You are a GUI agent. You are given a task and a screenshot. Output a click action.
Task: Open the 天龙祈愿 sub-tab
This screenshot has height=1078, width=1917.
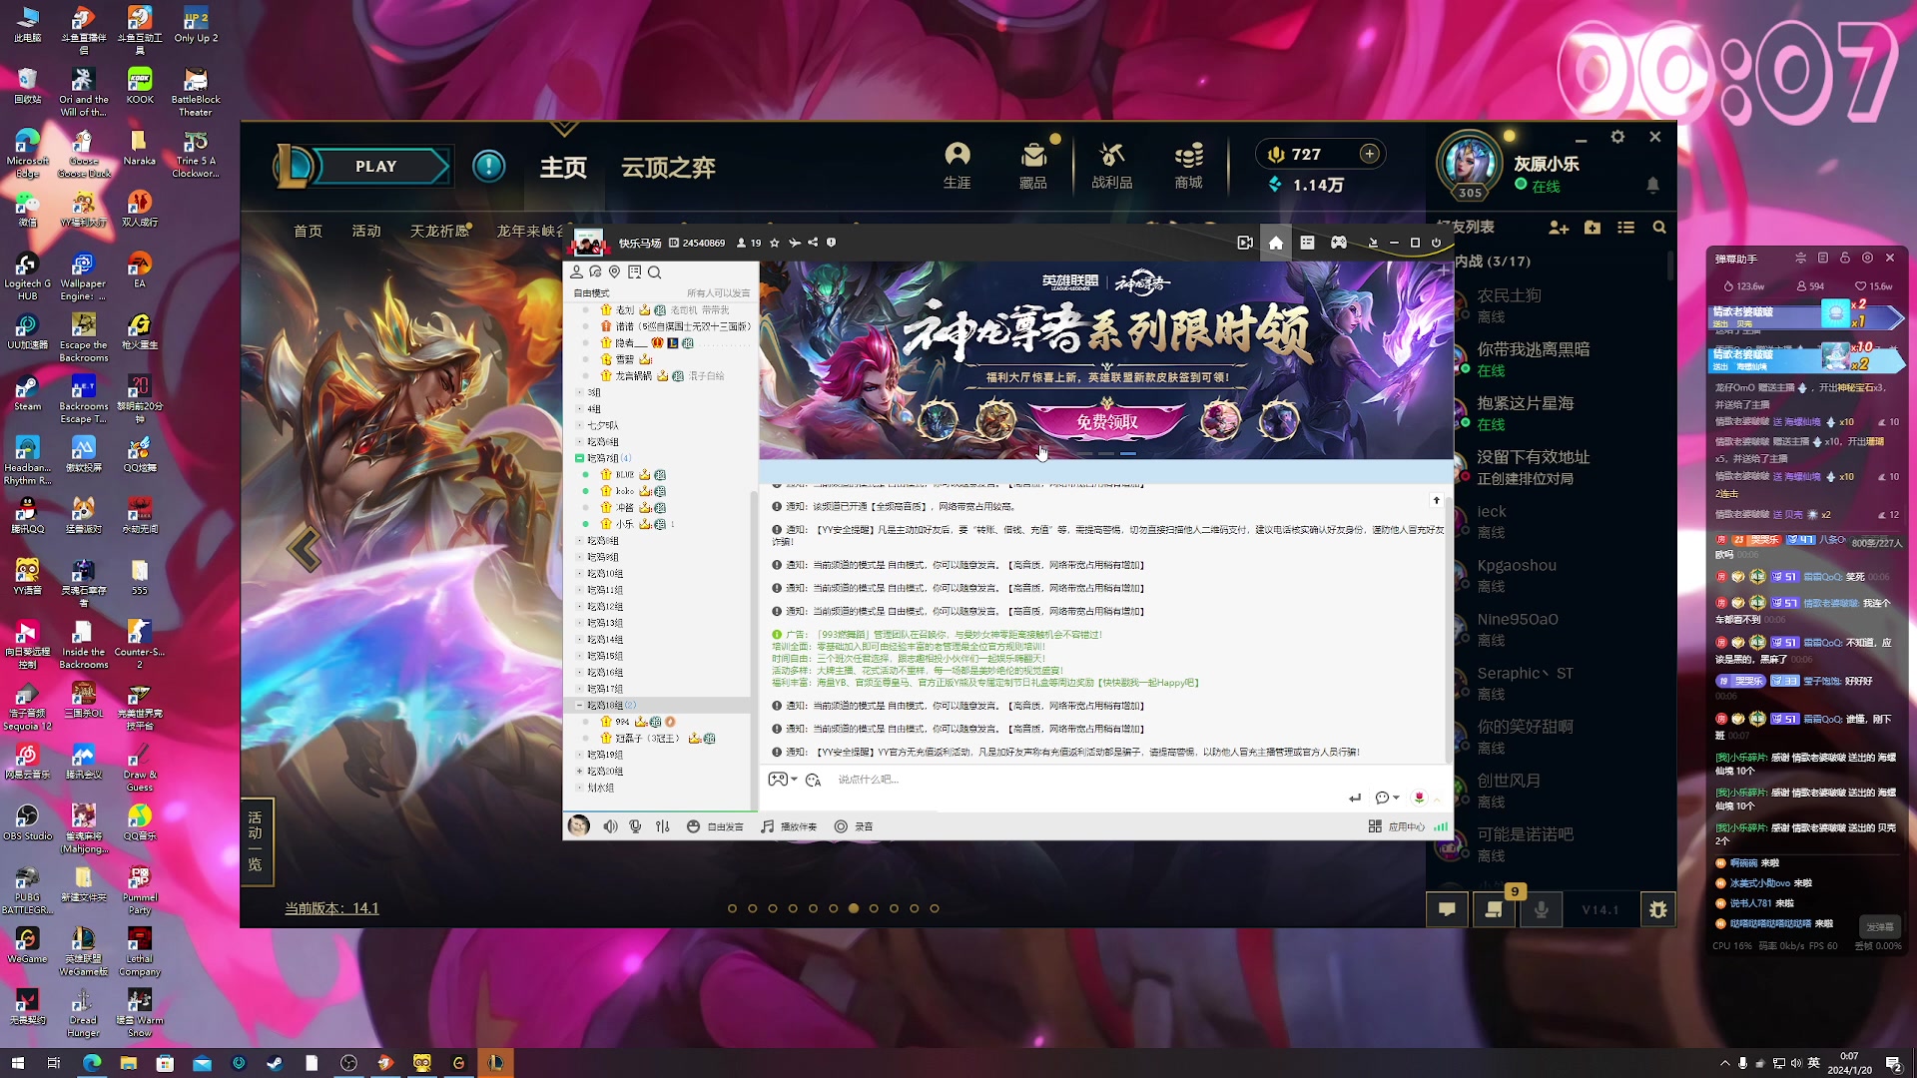click(439, 231)
